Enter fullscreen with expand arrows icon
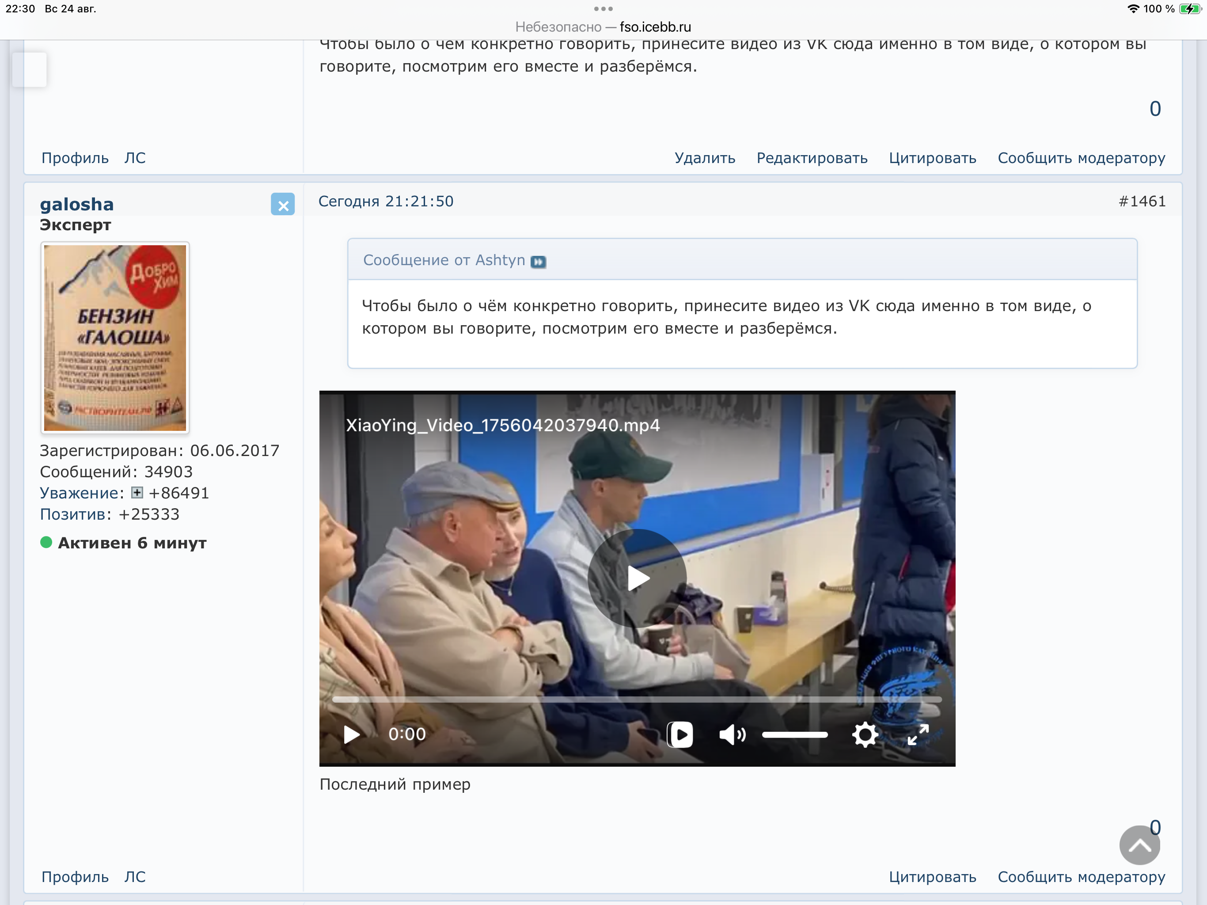 coord(918,735)
